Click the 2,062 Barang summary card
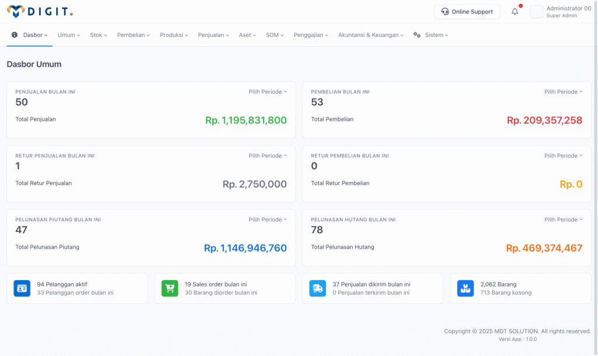598x356 pixels. click(520, 288)
